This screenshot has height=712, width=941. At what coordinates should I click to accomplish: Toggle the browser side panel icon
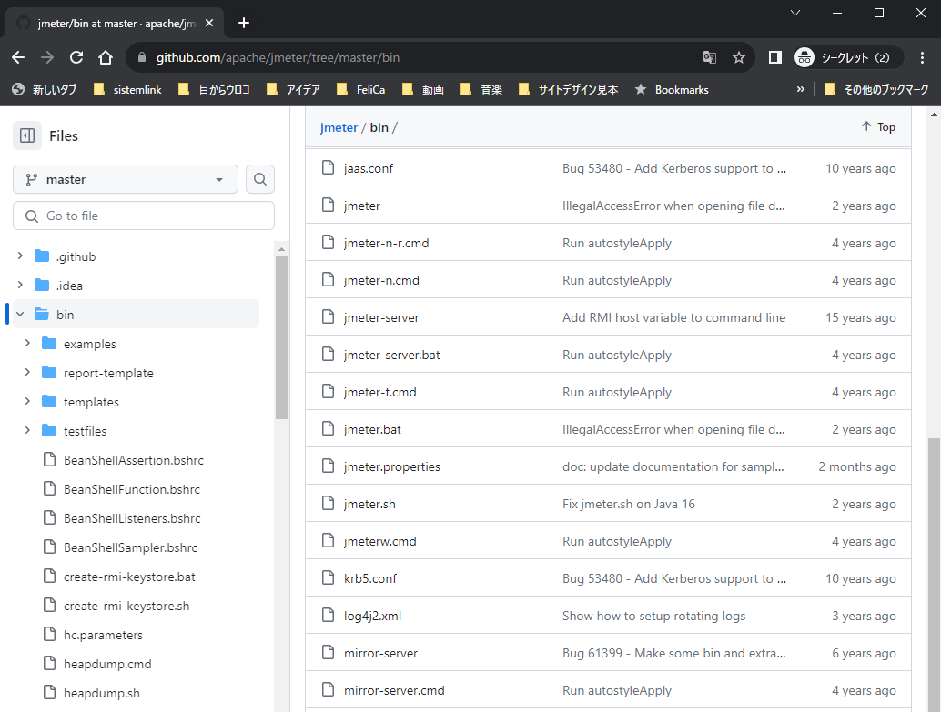774,57
